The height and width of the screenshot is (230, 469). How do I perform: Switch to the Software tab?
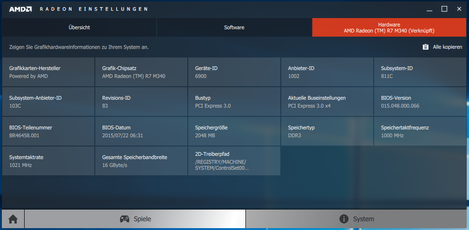coord(234,27)
